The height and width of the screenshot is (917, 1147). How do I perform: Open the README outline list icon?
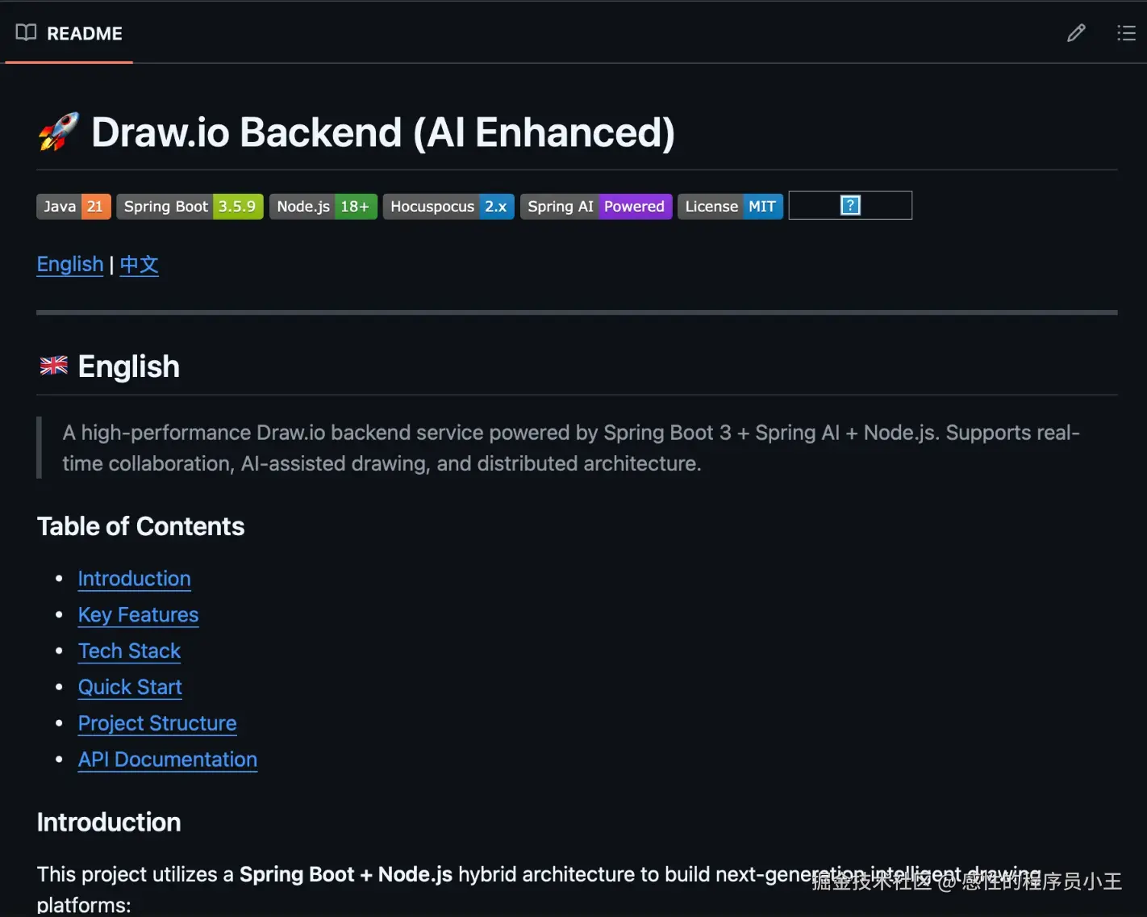click(1126, 33)
